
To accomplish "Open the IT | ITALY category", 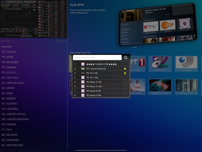I will tap(7, 130).
